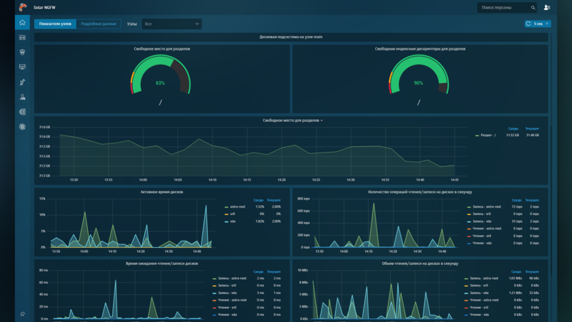This screenshot has height=322, width=572.
Task: Click the pin icon at the sidebar bottom
Action: click(22, 314)
